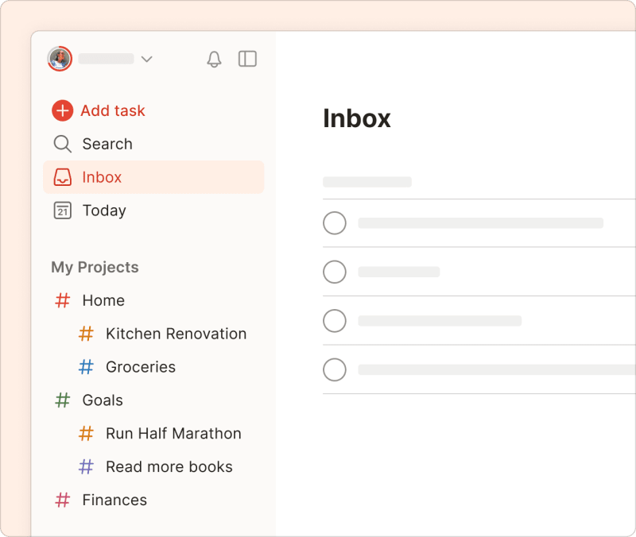The image size is (636, 537).
Task: Click the red Add task plus icon
Action: [x=62, y=110]
